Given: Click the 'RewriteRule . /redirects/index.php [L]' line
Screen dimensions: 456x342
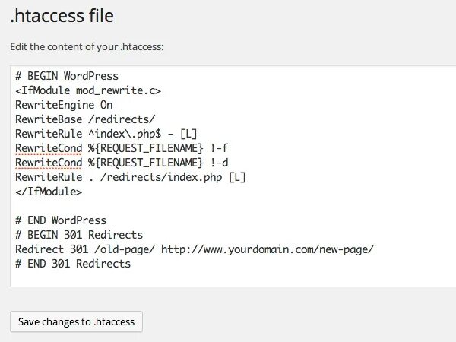Looking at the screenshot, I should pos(130,177).
